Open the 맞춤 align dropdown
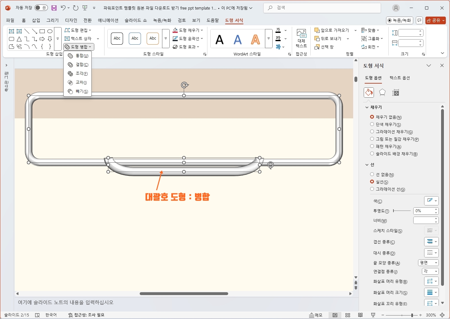This screenshot has height=319, width=450. [370, 30]
